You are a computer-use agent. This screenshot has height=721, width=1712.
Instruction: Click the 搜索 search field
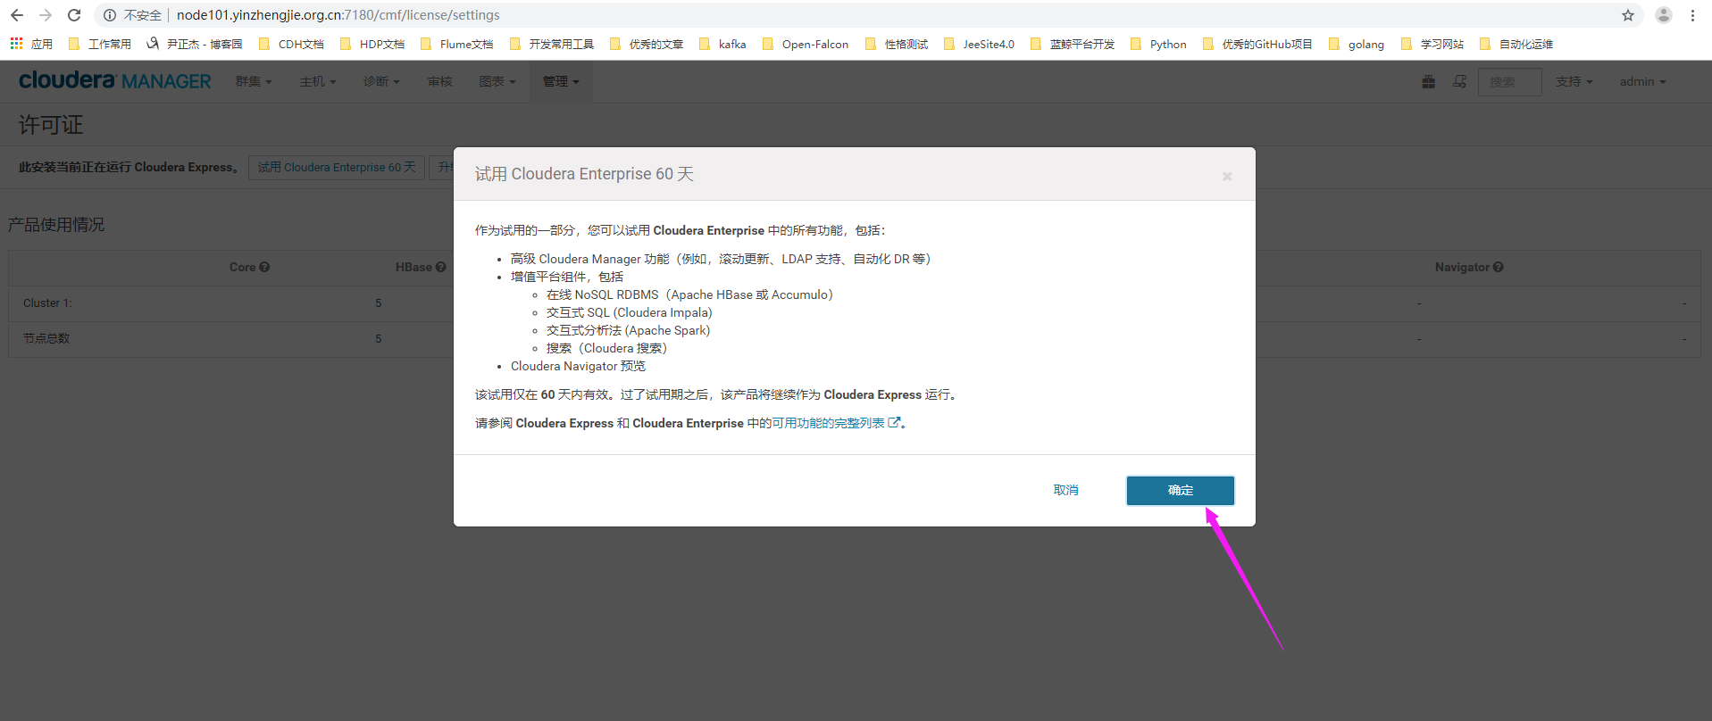(1509, 81)
